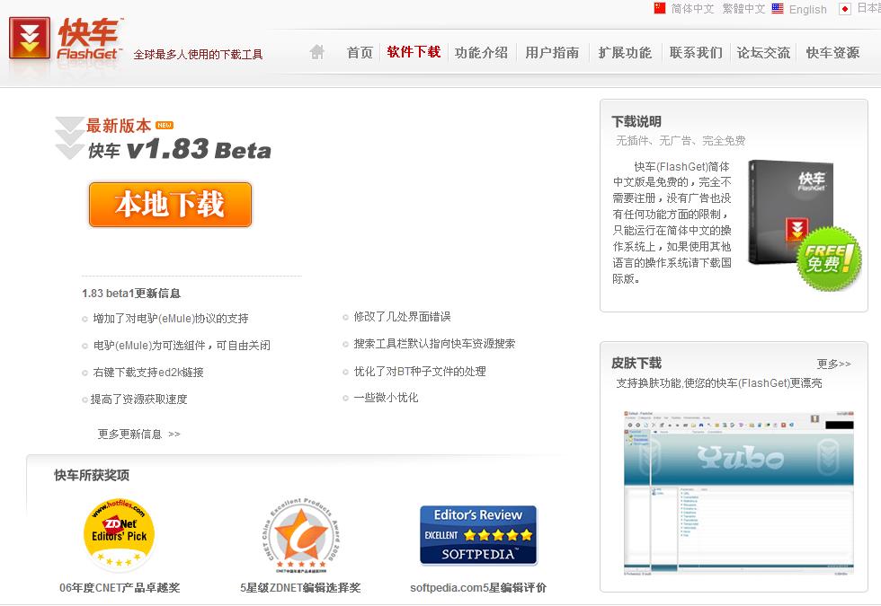Click 修改了几处界面错误 item
Screen dimensions: 881x606
pyautogui.click(x=403, y=316)
